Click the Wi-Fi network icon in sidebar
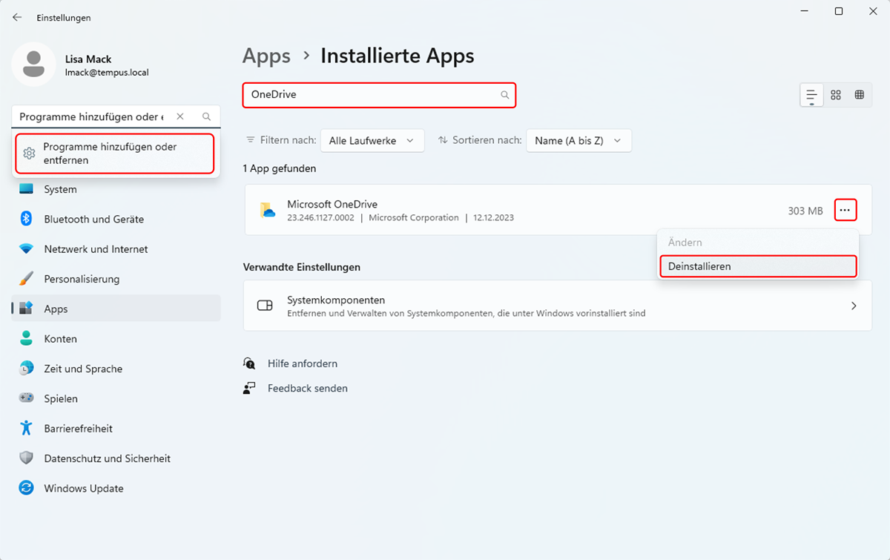The height and width of the screenshot is (560, 890). [x=27, y=249]
